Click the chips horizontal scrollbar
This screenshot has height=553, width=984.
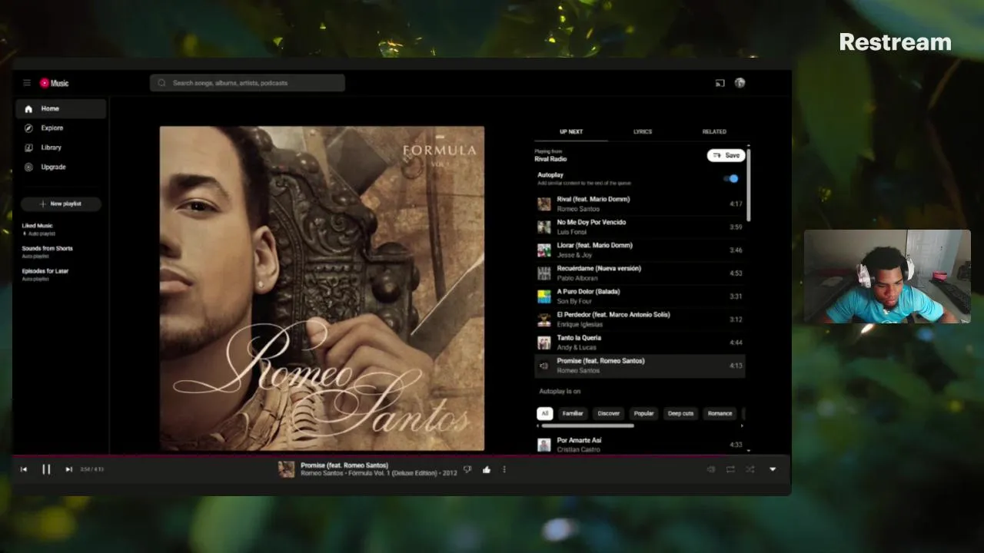tap(588, 426)
